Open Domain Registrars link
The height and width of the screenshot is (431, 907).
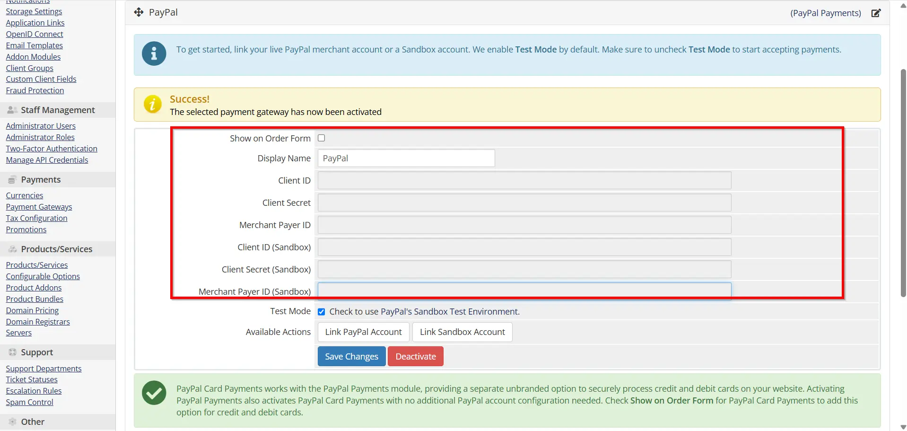[x=38, y=322]
